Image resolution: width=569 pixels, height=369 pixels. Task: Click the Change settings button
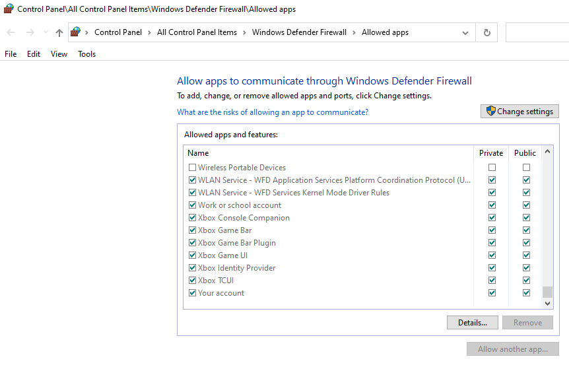pos(519,112)
